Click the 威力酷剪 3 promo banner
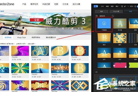 click(45, 24)
